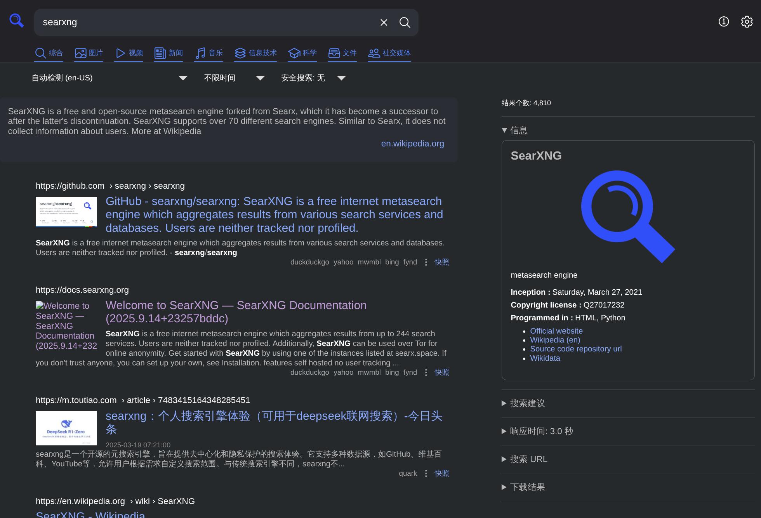The height and width of the screenshot is (518, 761).
Task: Open the language dropdown 自动检测 (en-US)
Action: coord(109,78)
